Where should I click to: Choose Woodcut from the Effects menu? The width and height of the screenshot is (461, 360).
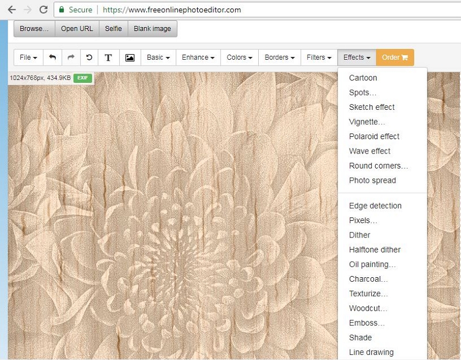[367, 308]
